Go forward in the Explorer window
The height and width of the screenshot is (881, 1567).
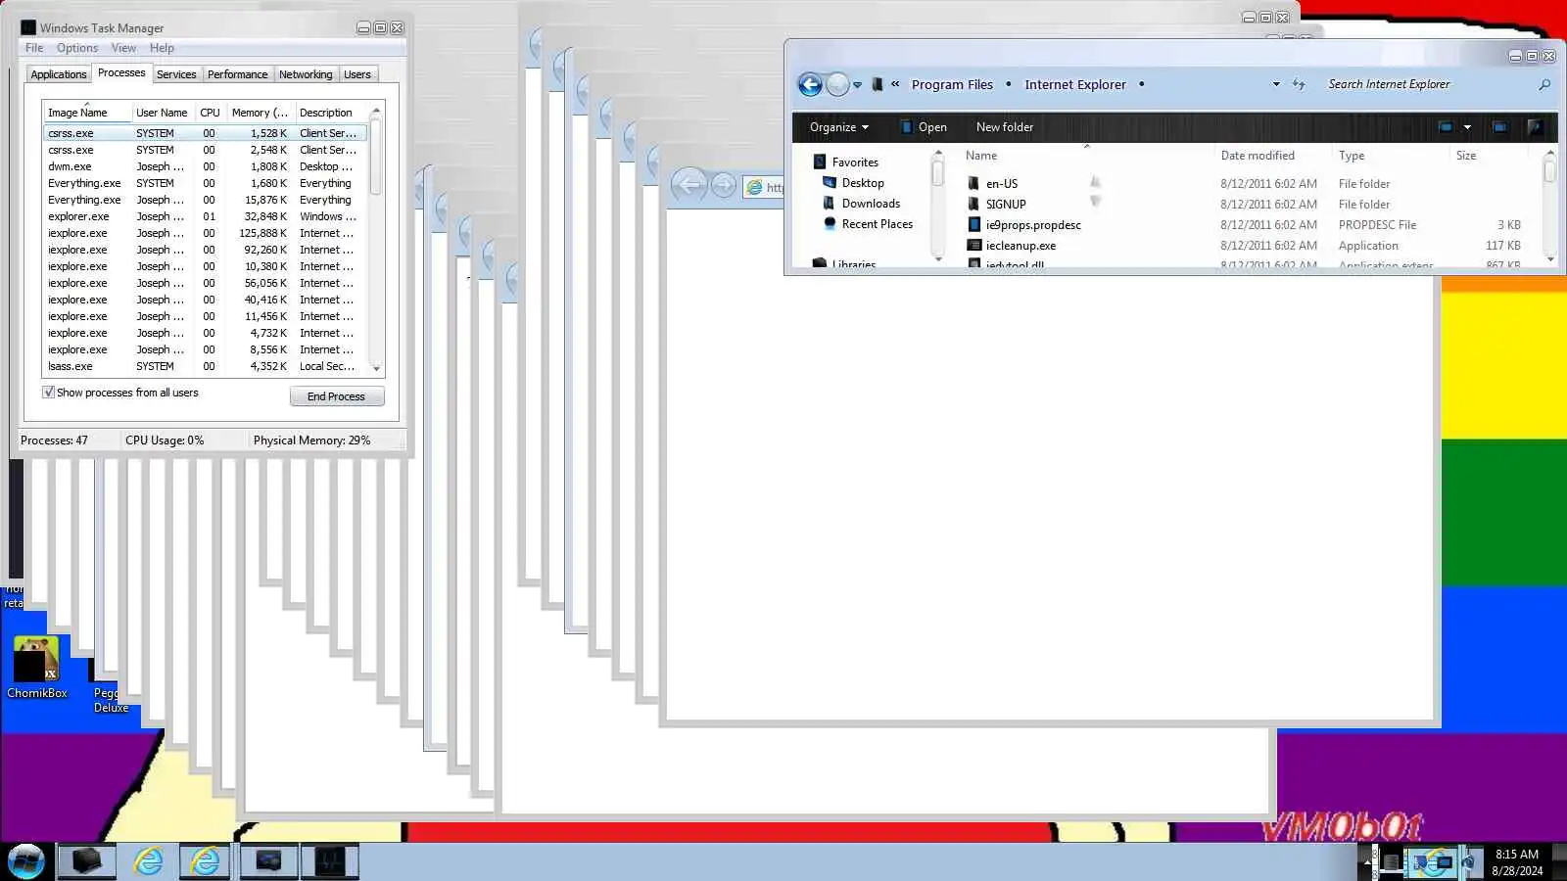coord(837,84)
